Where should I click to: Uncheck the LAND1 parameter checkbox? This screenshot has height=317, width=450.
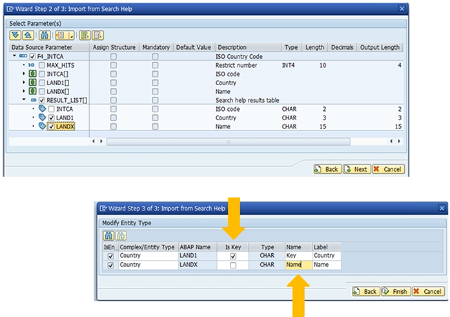(52, 118)
